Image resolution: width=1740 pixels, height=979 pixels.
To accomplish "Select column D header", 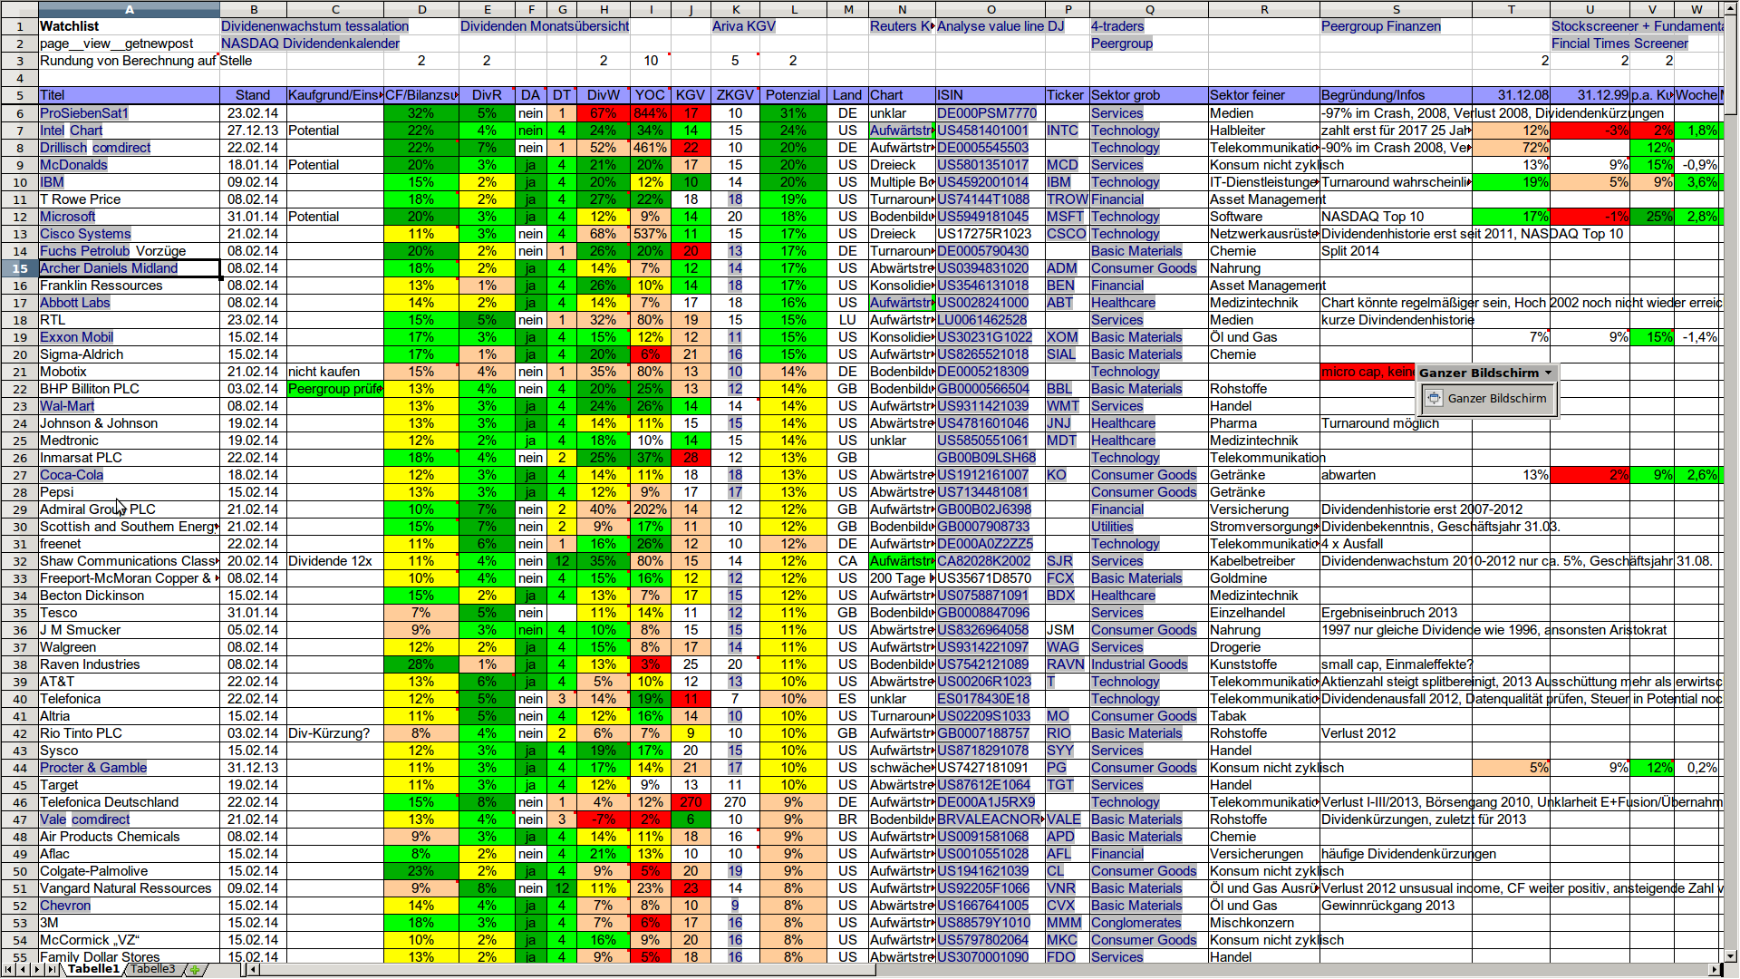I will [421, 9].
